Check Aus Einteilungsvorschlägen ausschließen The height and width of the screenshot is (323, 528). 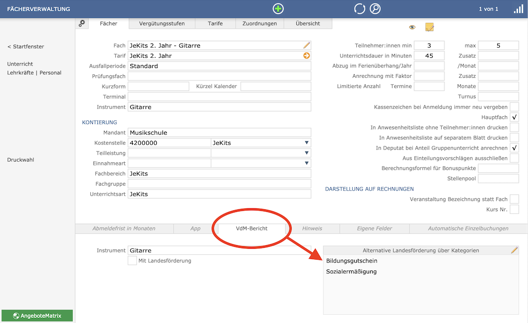(x=514, y=158)
